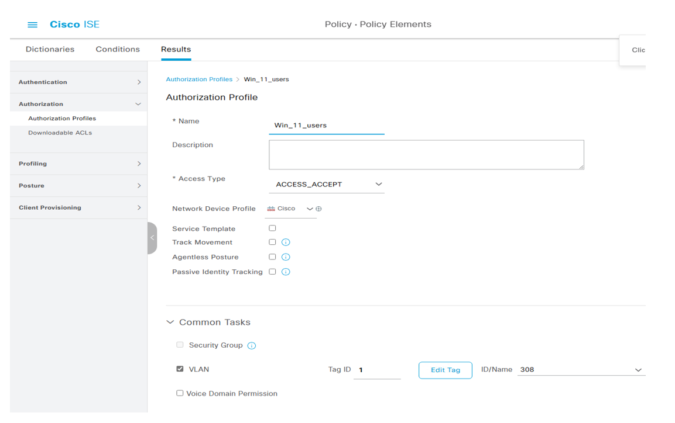Image resolution: width=675 pixels, height=423 pixels.
Task: Collapse the left sidebar using the arrow handle
Action: click(152, 238)
